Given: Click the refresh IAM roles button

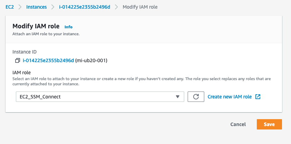Looking at the screenshot, I should coord(196,97).
